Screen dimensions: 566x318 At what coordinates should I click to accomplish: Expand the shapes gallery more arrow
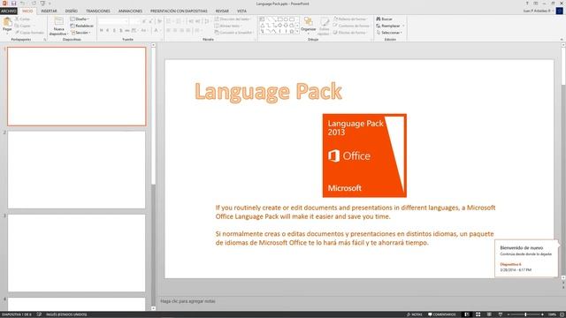[x=297, y=32]
